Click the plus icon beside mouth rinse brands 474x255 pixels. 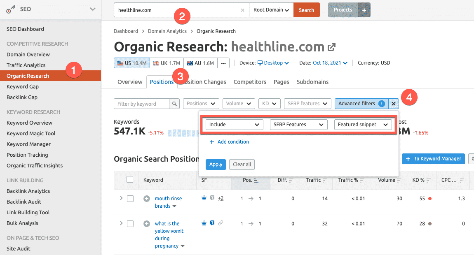[147, 199]
